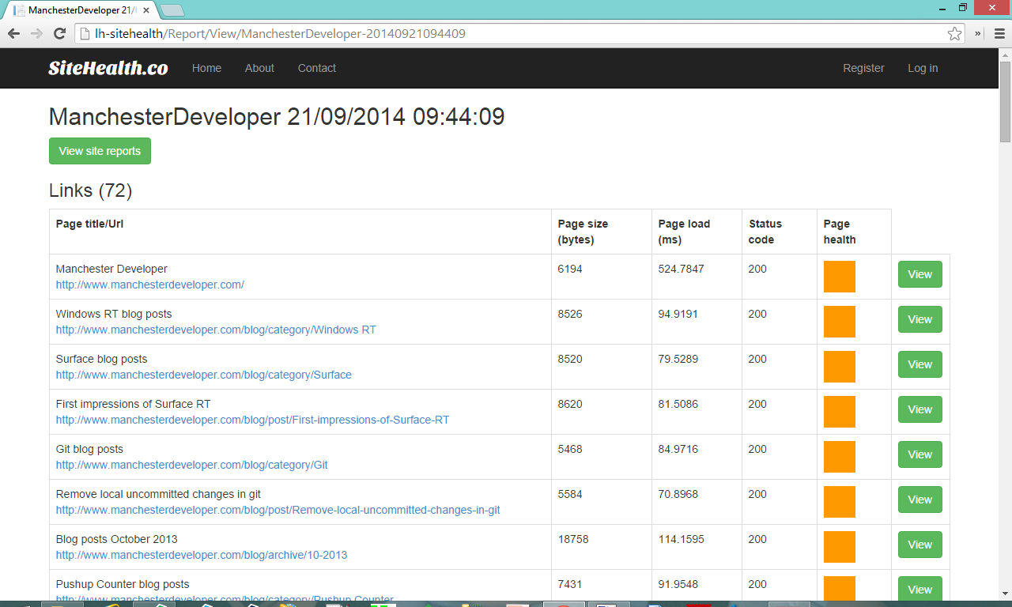Screen dimensions: 1012x607
Task: Open the Remove-local-uncommitted-changes-in-git URL link
Action: pyautogui.click(x=278, y=510)
